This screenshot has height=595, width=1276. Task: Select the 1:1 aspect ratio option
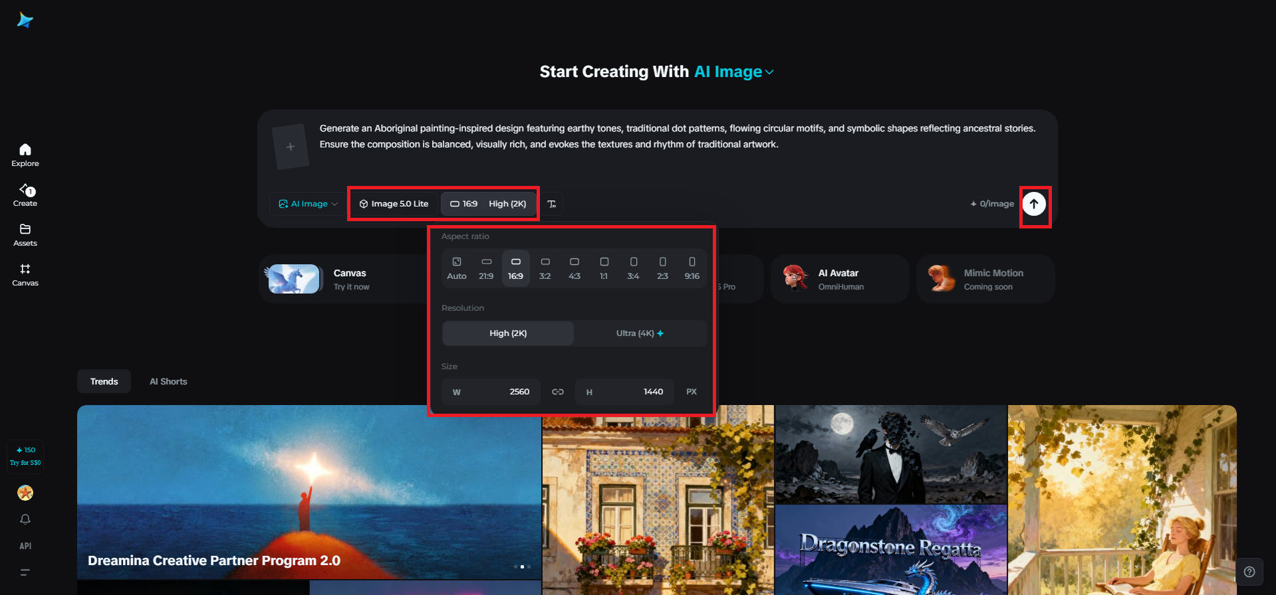[x=604, y=268]
